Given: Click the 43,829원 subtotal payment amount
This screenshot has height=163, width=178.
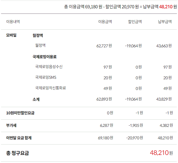Looking at the screenshot, I should pyautogui.click(x=164, y=99).
